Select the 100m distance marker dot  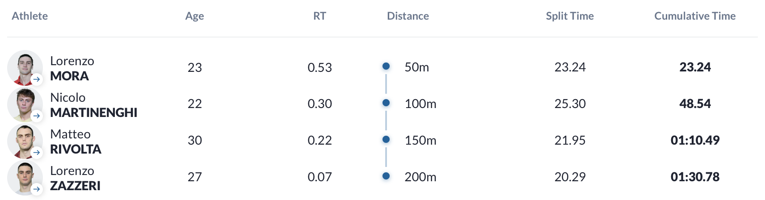pos(386,103)
